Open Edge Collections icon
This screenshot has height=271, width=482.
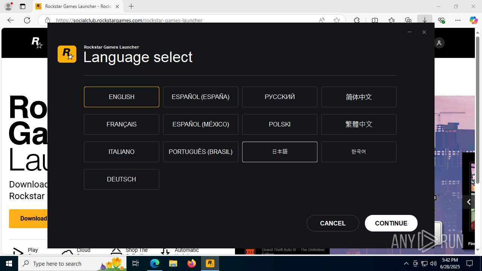click(x=408, y=20)
